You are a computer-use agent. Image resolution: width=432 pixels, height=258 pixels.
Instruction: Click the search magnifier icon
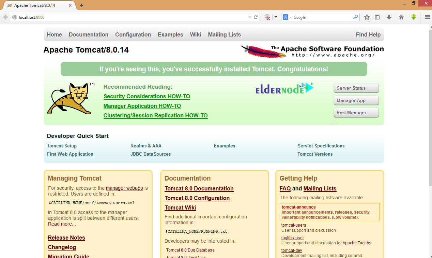coord(356,17)
